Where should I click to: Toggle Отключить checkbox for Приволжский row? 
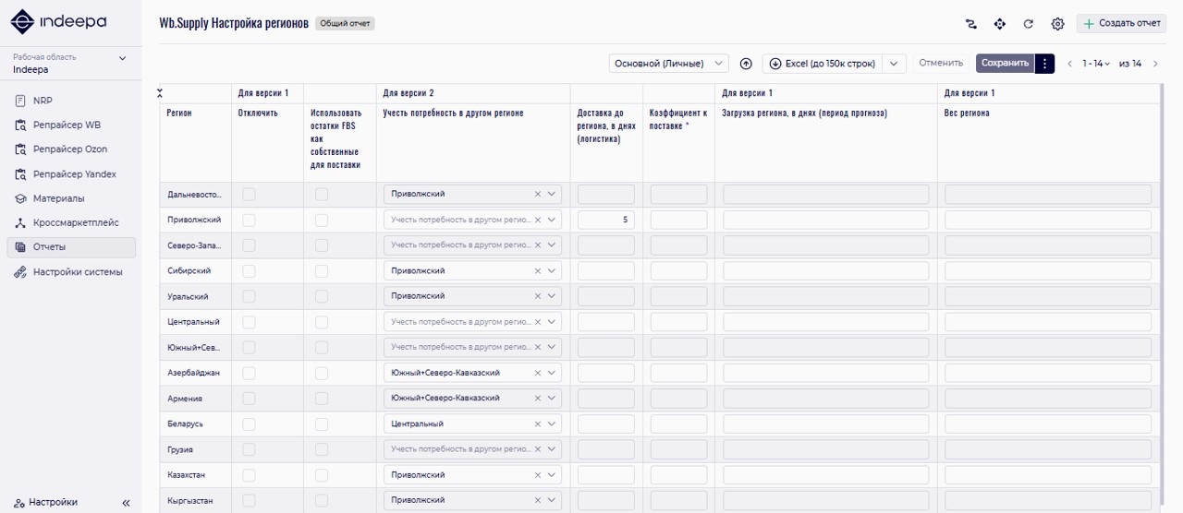coord(249,221)
